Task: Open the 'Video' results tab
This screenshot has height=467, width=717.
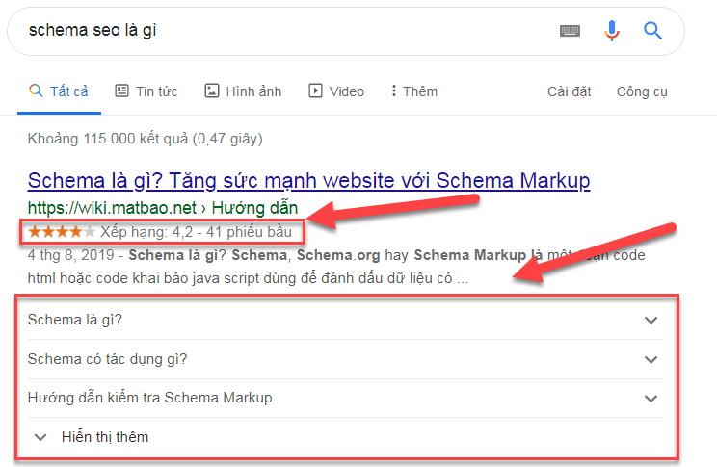Action: pos(336,91)
